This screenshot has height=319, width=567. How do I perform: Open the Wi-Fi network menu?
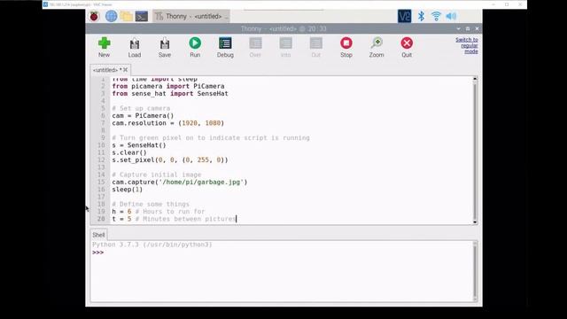click(x=436, y=16)
